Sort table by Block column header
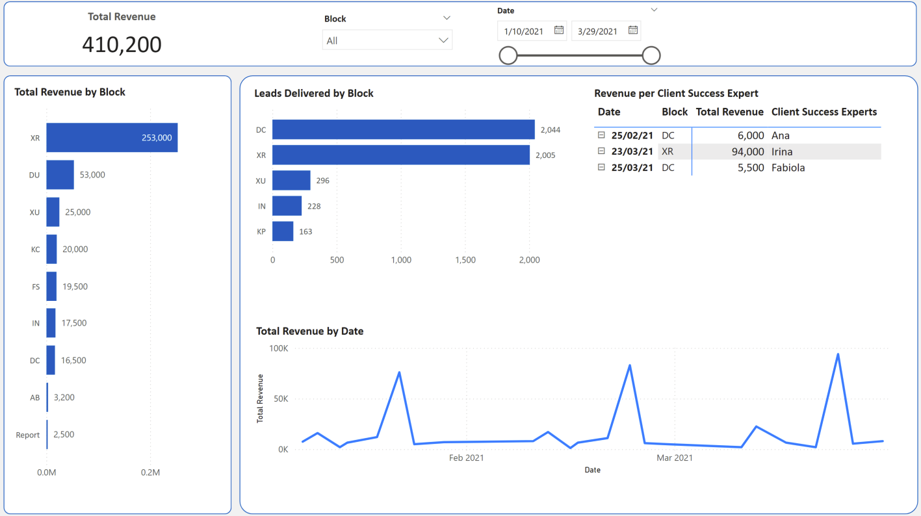 coord(675,112)
